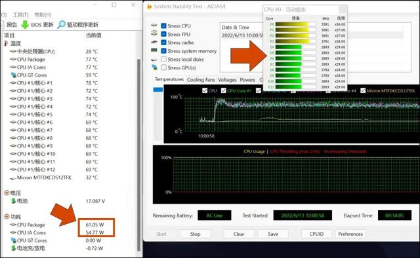Enable the Stress GPU(s) checkbox
The height and width of the screenshot is (258, 420).
[x=163, y=67]
